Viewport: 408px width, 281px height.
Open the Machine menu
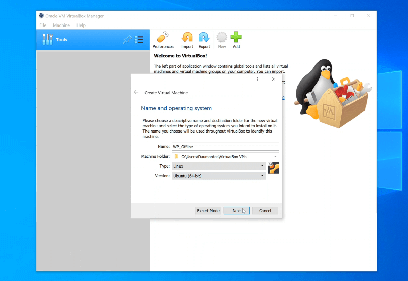click(61, 25)
